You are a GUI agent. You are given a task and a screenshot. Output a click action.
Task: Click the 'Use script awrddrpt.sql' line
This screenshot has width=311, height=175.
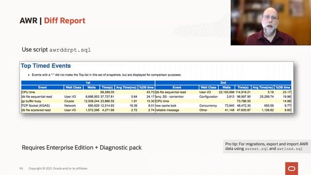pos(56,50)
